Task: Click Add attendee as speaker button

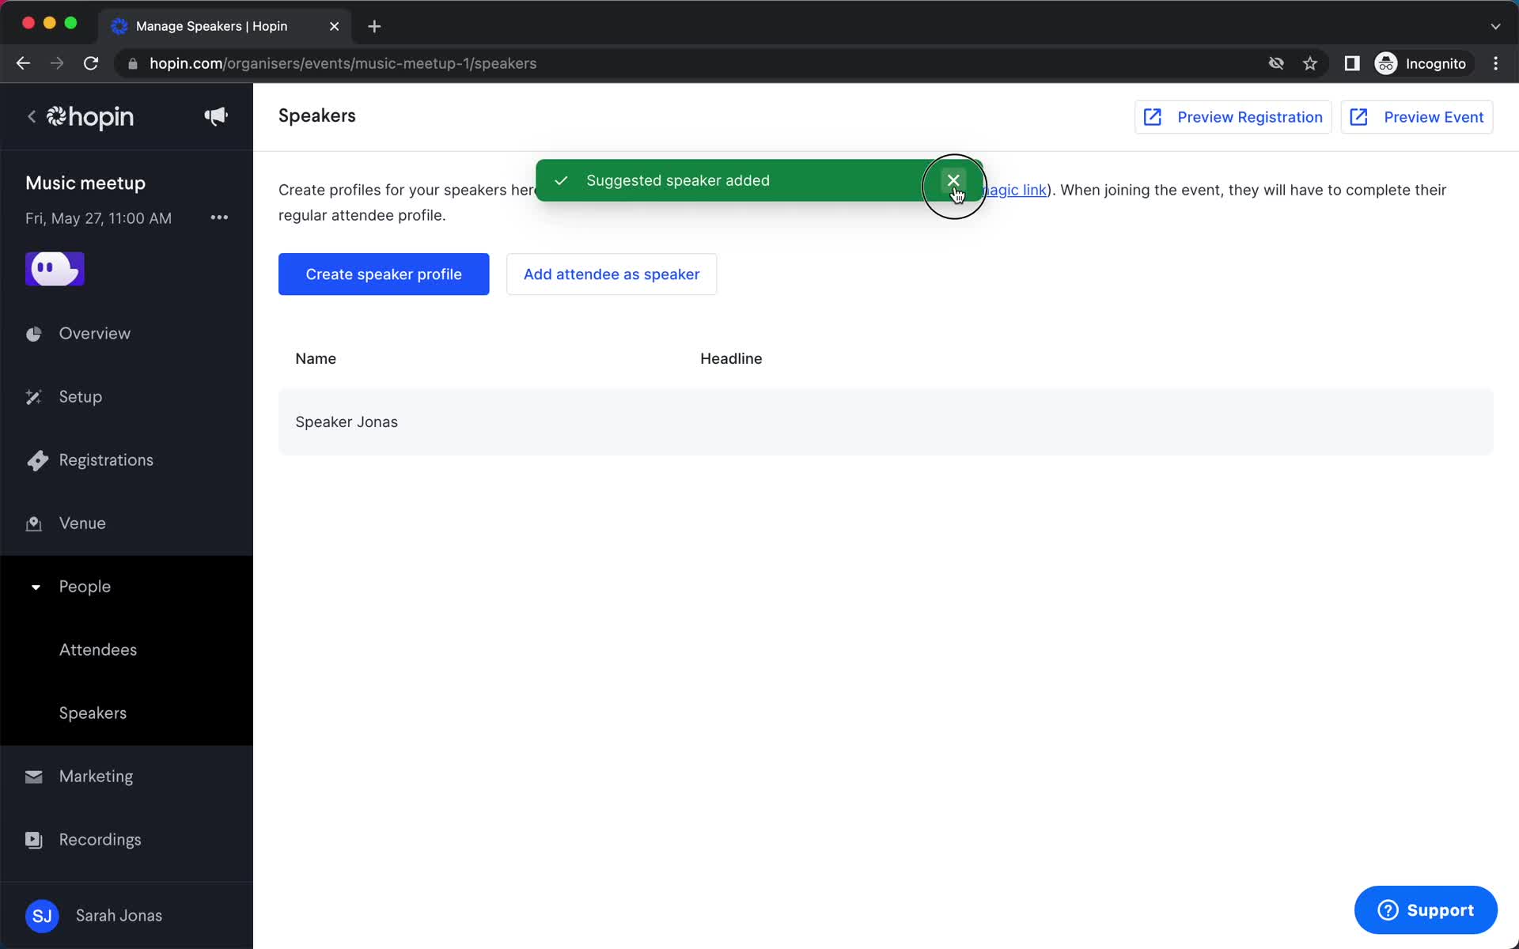Action: point(612,274)
